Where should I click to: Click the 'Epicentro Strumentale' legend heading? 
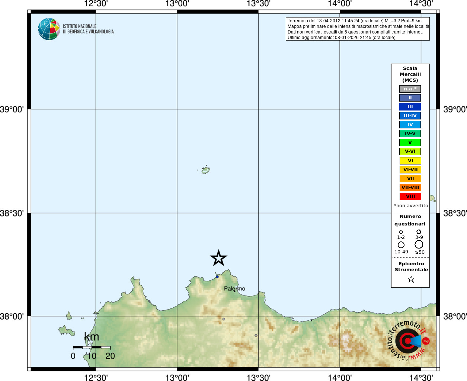click(x=411, y=267)
